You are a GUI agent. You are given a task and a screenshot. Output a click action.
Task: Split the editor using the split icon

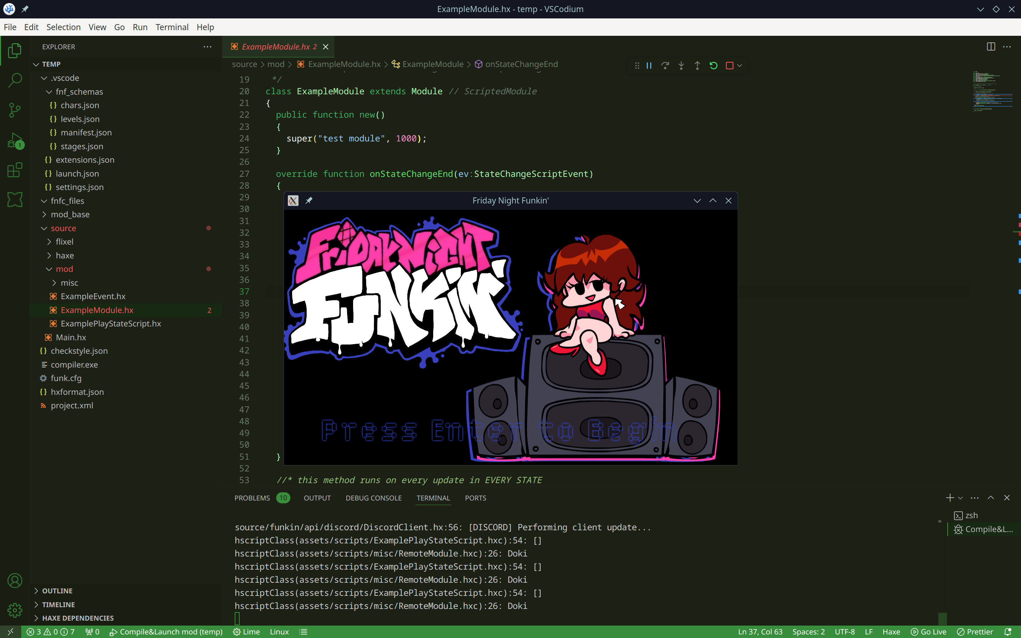click(x=991, y=46)
